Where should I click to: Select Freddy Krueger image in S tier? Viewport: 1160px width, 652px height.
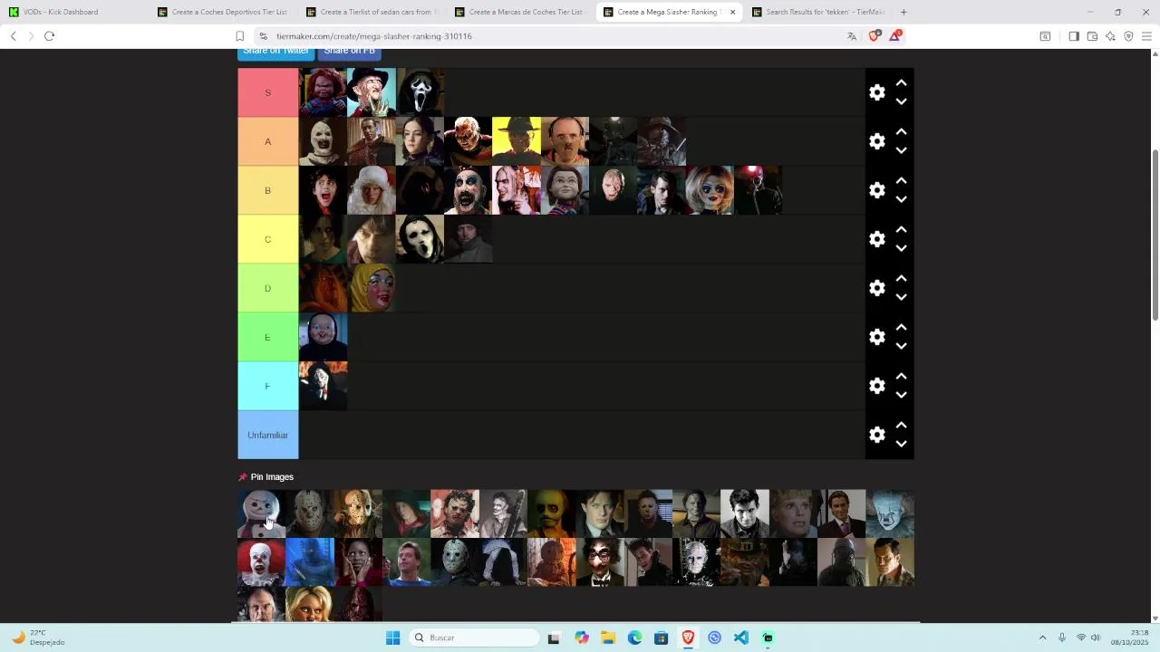pos(372,92)
